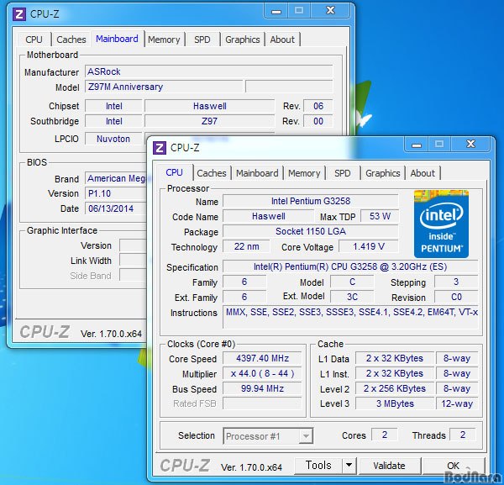This screenshot has width=504, height=485.
Task: Open About tab in front window
Action: coord(423,173)
